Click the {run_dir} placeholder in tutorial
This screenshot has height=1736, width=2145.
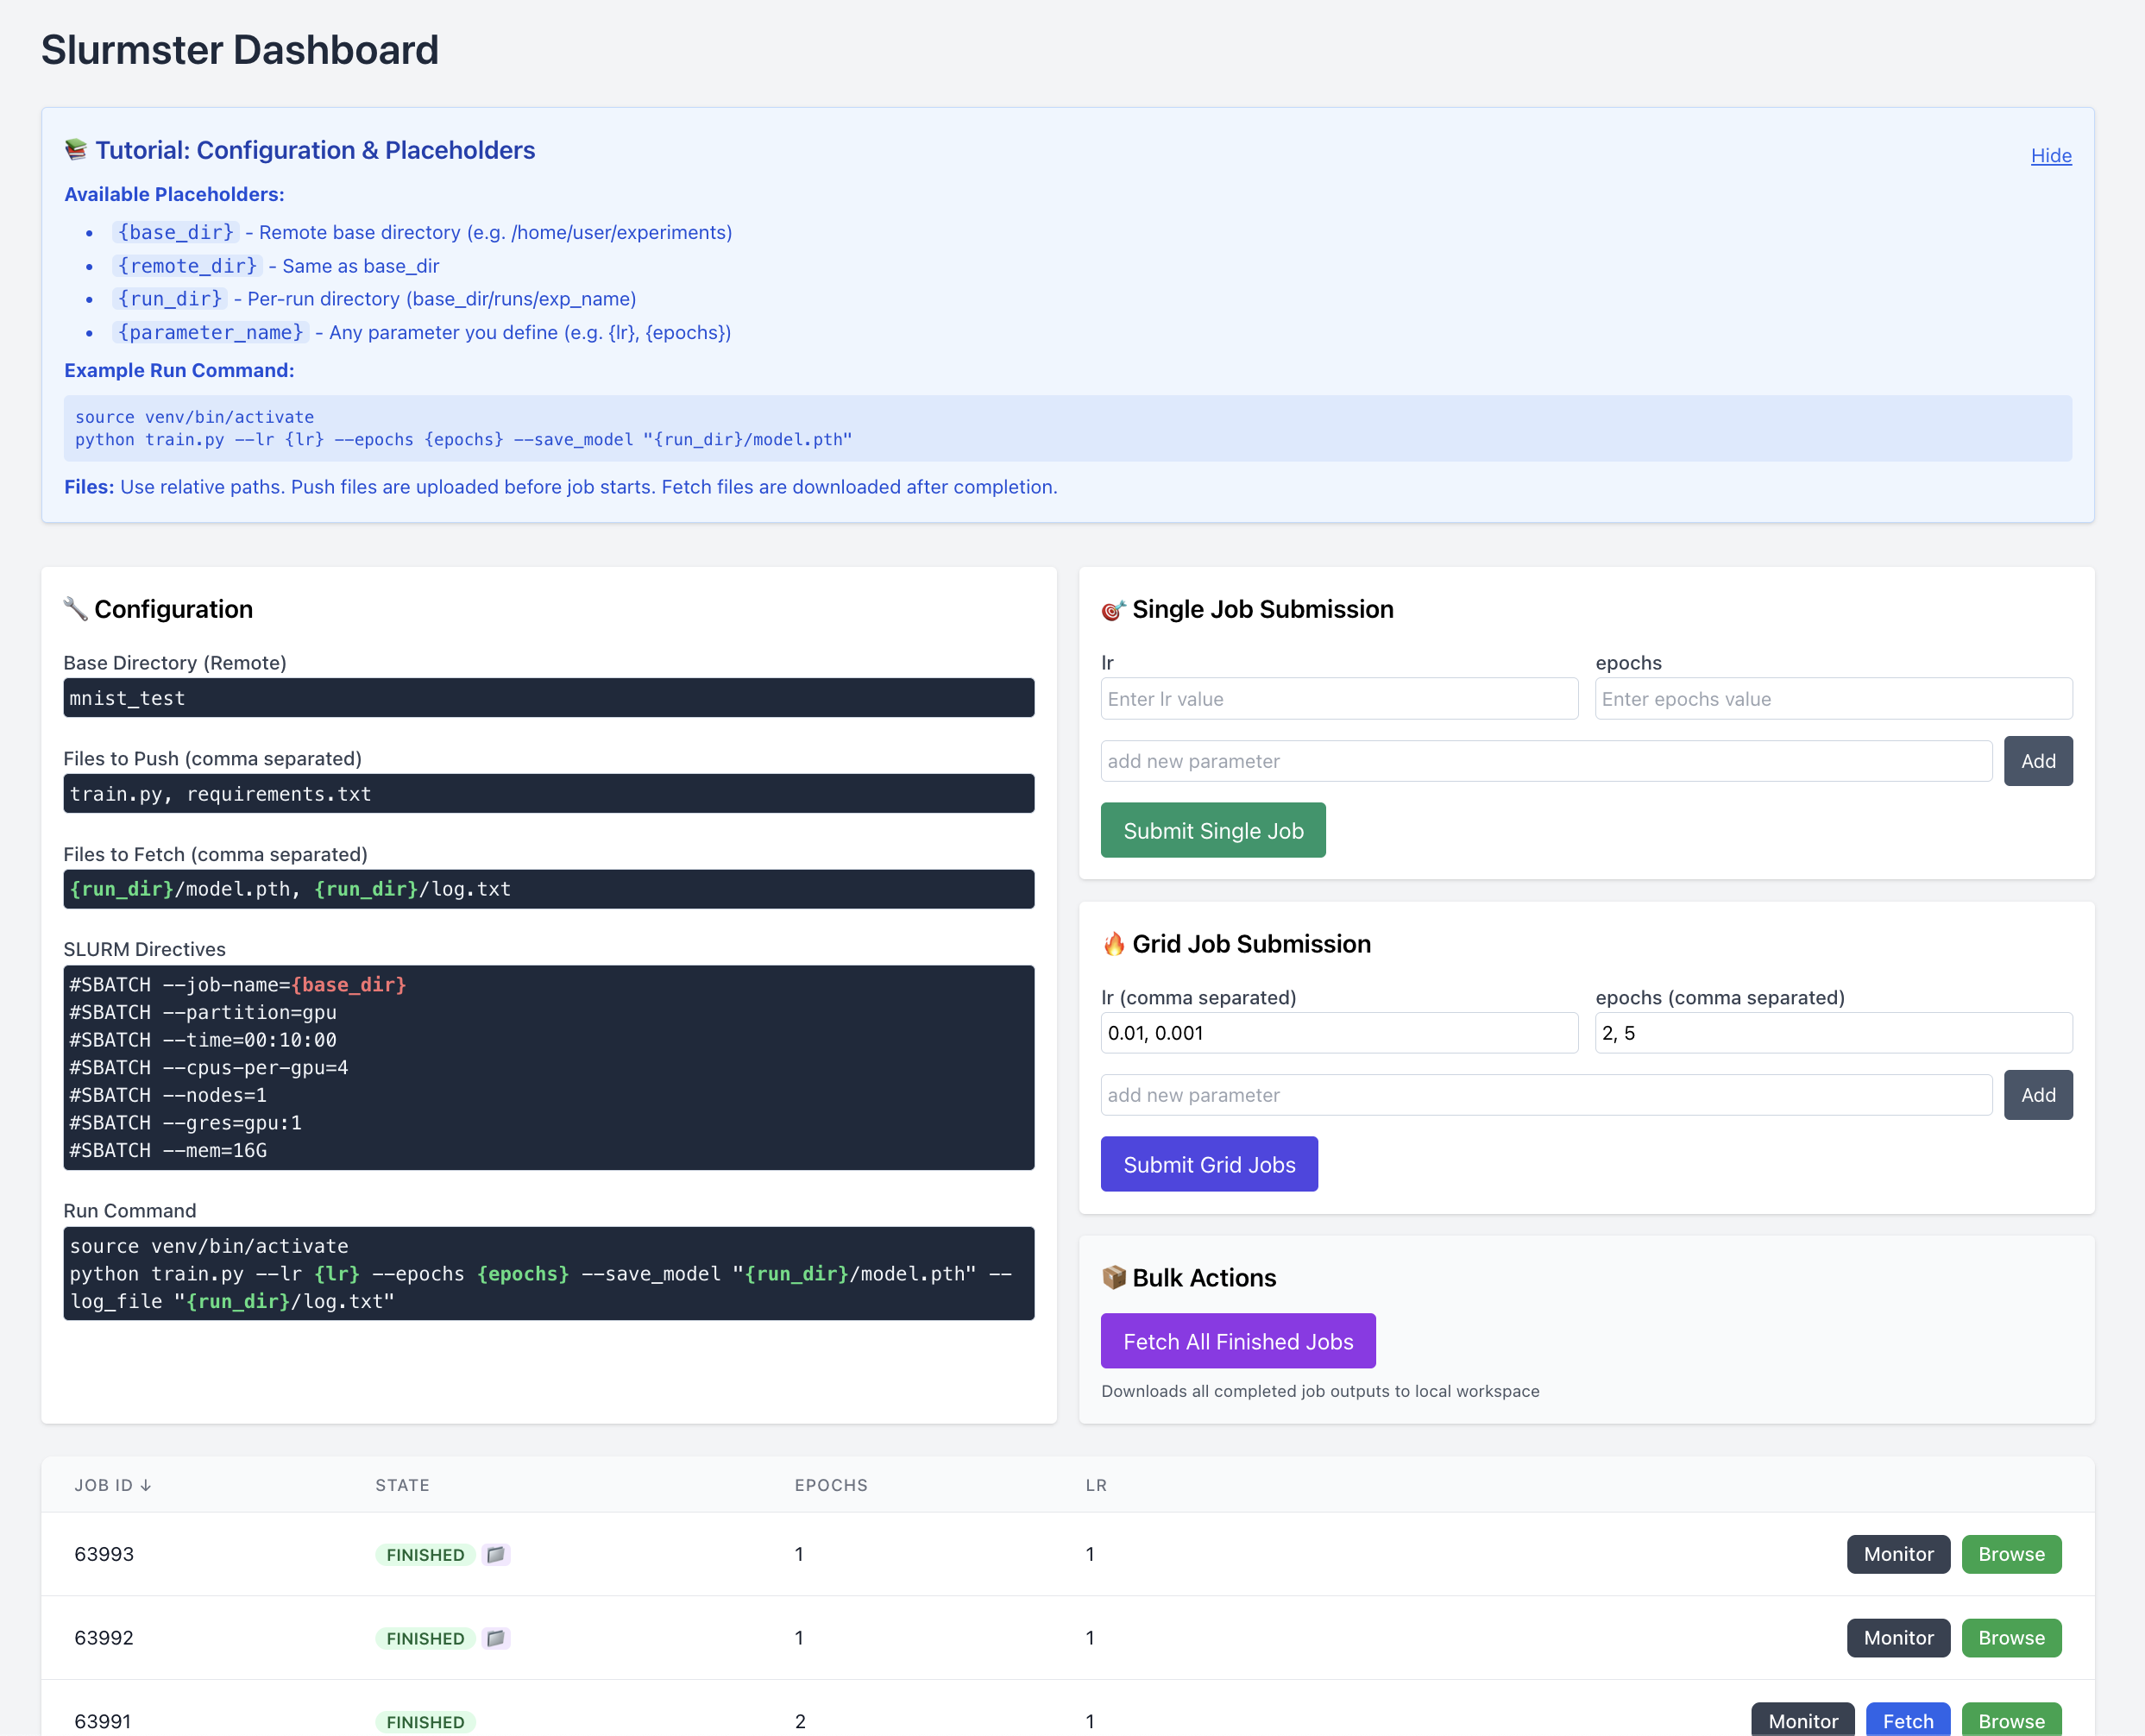pyautogui.click(x=170, y=299)
